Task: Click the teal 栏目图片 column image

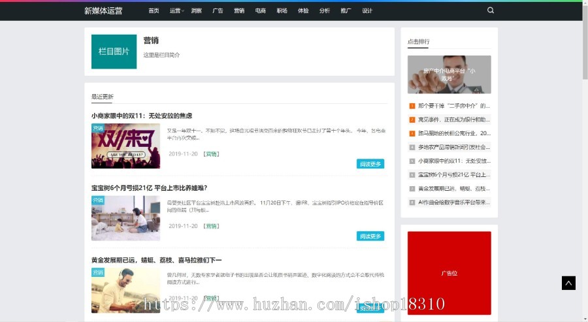Action: (114, 52)
